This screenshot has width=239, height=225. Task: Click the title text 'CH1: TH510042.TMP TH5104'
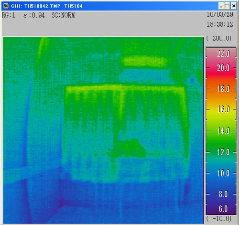tap(47, 6)
